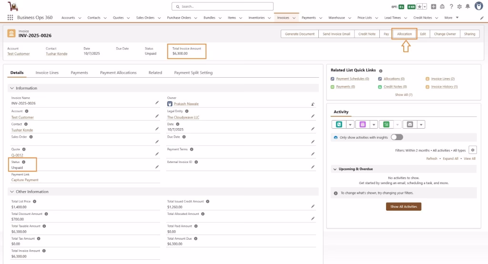The width and height of the screenshot is (488, 264).
Task: Open the App Launcher grid icon
Action: [x=10, y=18]
